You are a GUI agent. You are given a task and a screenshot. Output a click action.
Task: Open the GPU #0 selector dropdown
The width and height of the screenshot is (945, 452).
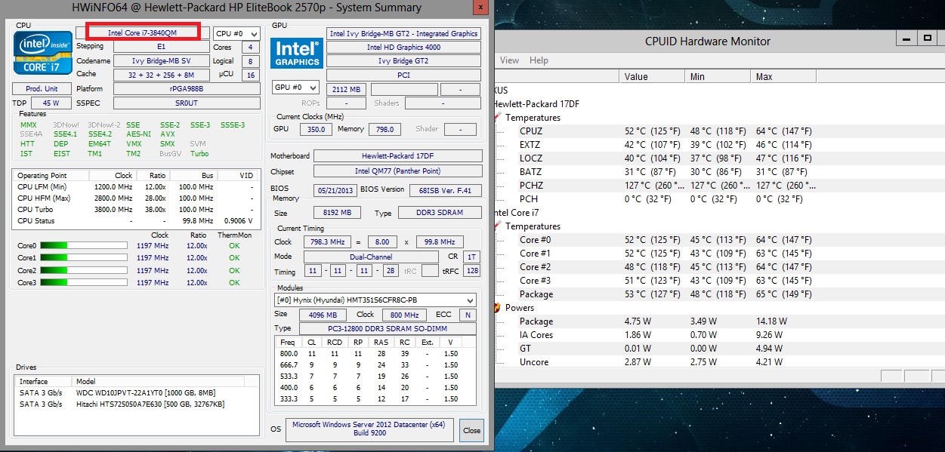pyautogui.click(x=295, y=88)
